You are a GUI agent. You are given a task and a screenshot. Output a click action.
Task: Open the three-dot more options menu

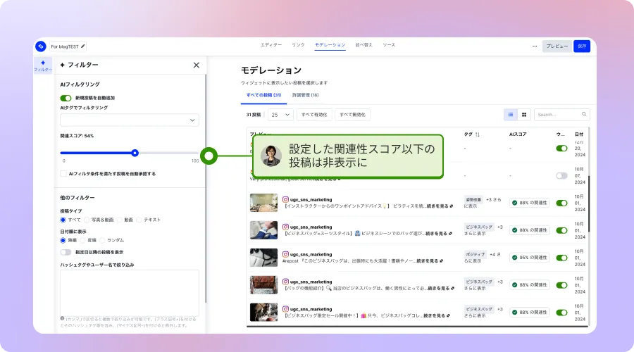point(535,46)
